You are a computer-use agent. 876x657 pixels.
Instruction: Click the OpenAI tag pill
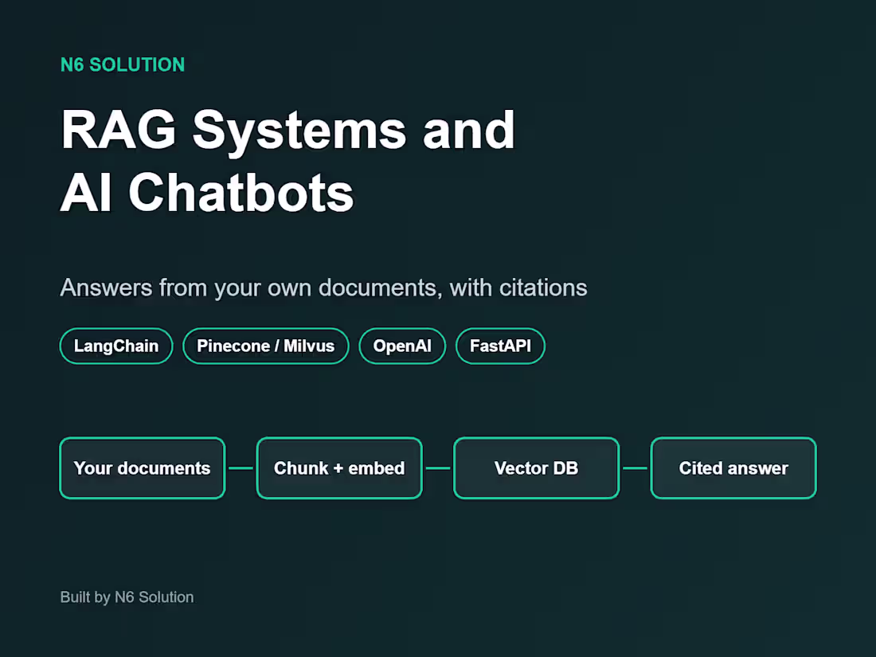[x=402, y=346]
